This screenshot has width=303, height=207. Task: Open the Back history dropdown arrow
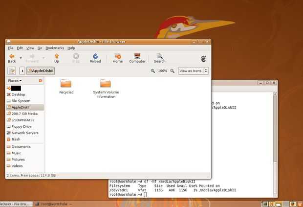21,58
